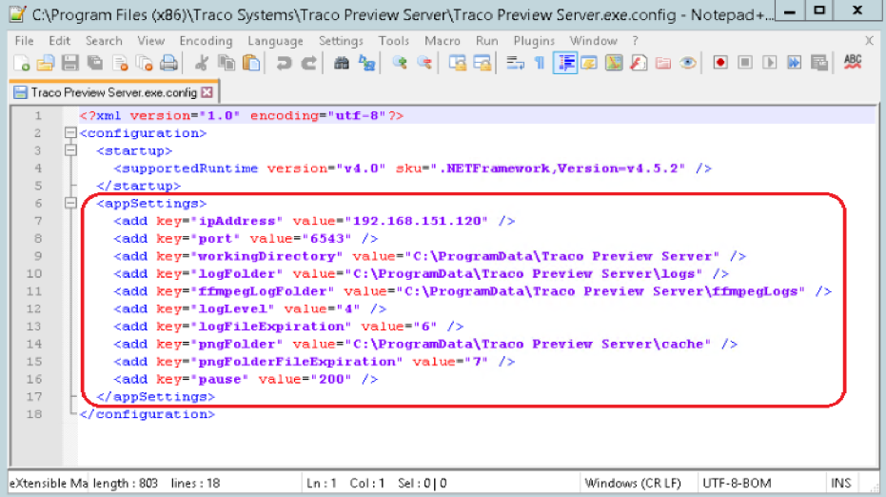Toggle ABC spell check icon
886x497 pixels.
pos(853,63)
